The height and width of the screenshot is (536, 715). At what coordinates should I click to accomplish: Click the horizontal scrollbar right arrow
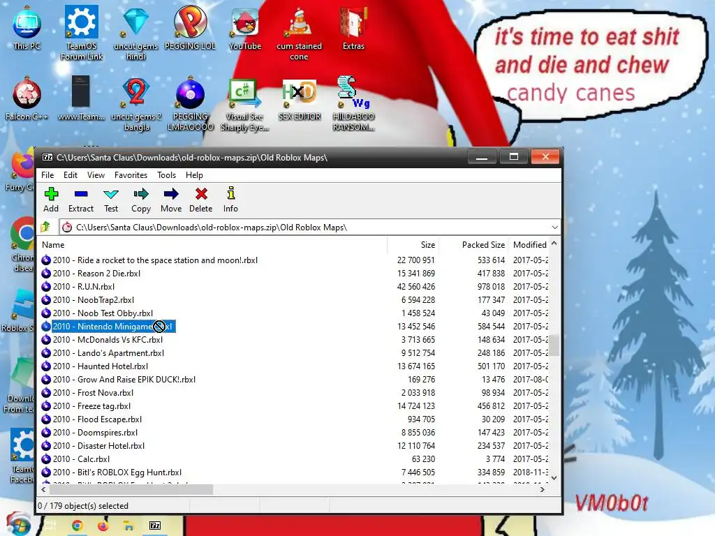542,489
